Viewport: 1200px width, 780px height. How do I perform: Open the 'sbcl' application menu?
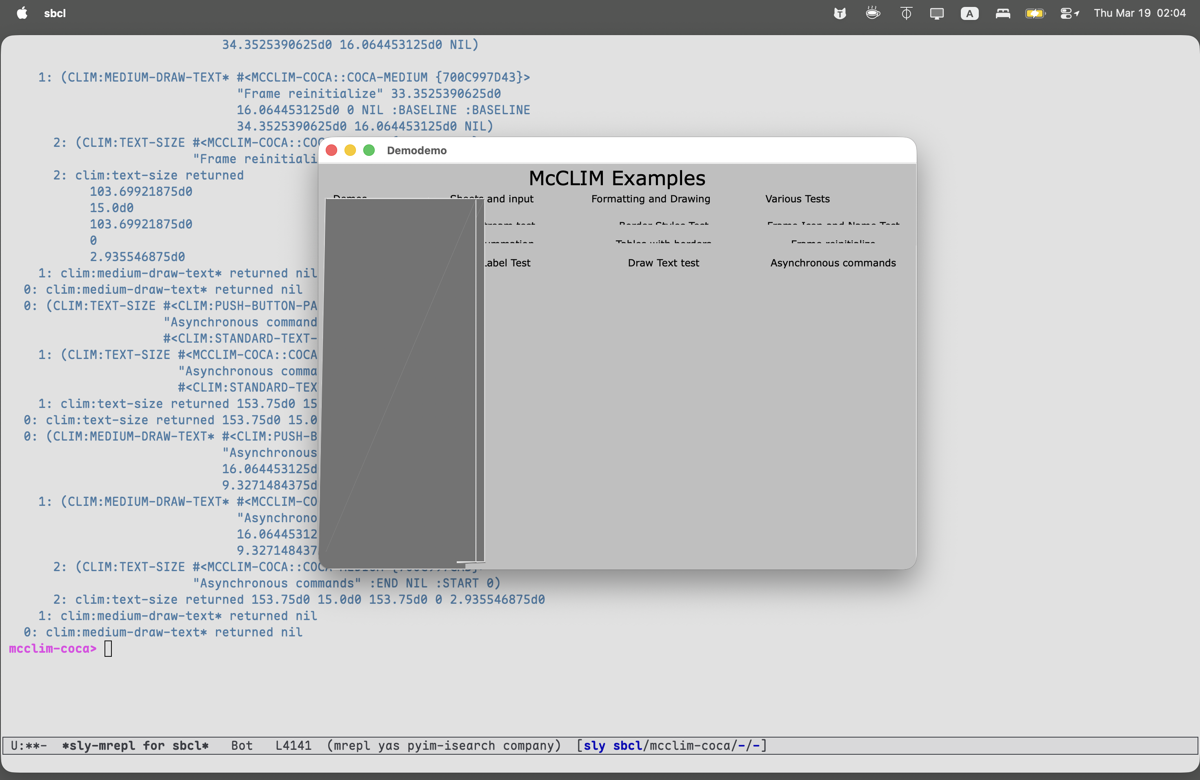pos(54,13)
